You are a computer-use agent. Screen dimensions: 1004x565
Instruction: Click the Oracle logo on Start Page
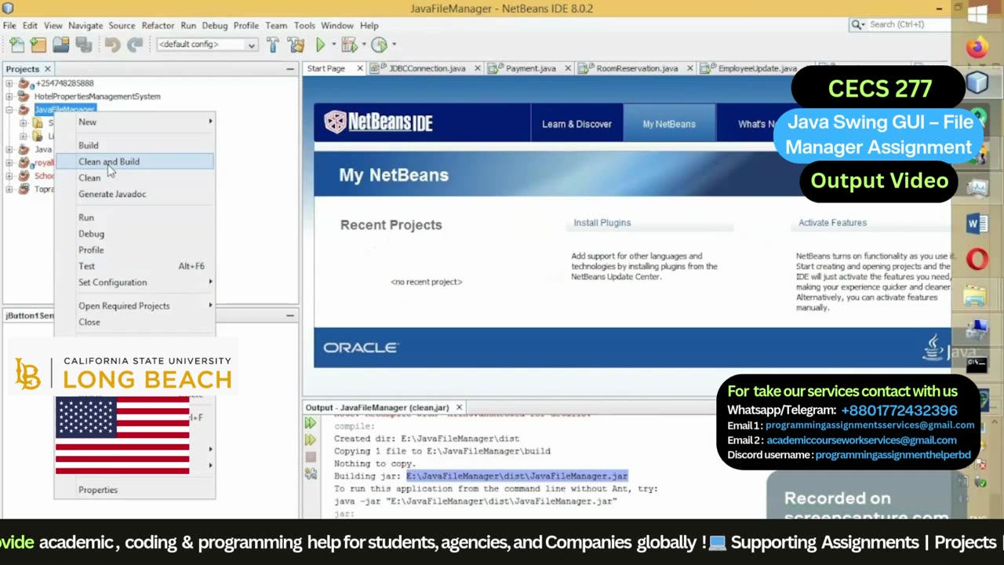coord(361,348)
